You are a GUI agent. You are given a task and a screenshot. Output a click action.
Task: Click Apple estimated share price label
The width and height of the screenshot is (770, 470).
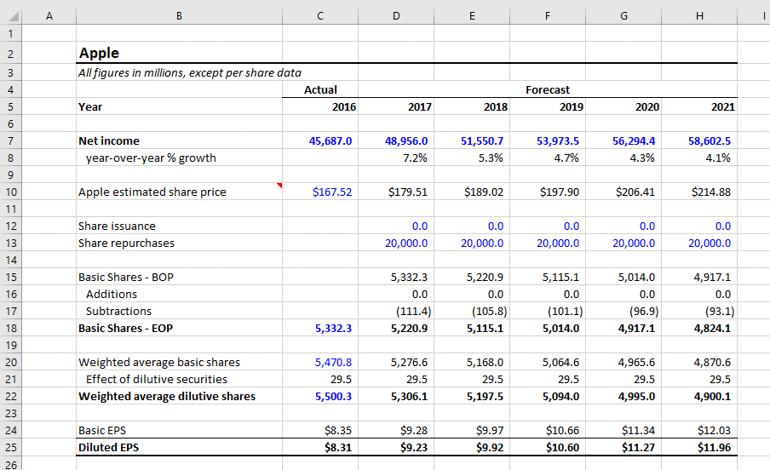tap(152, 192)
